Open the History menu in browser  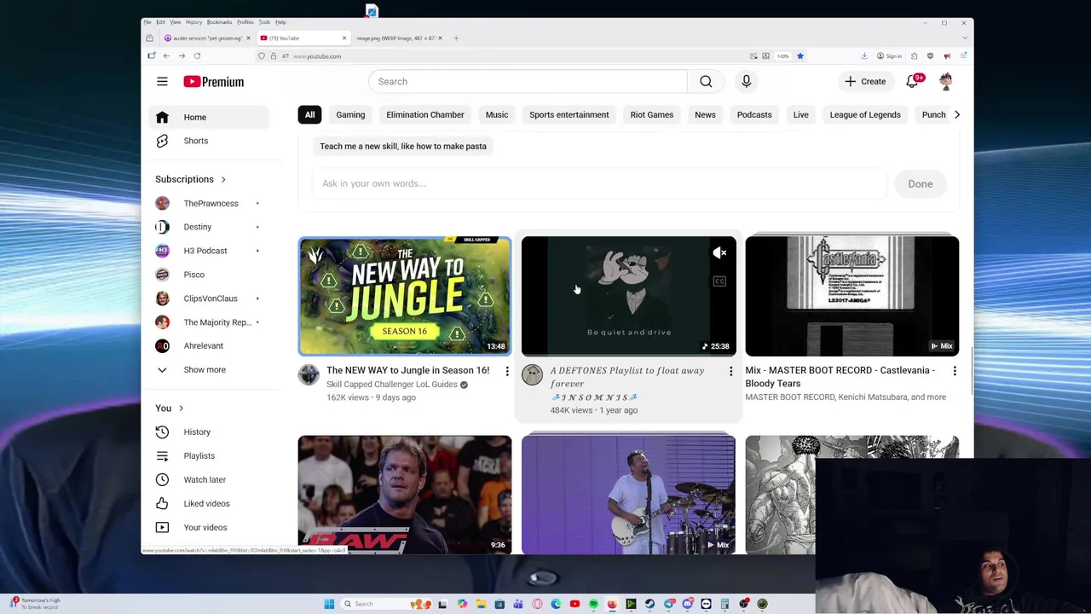[193, 22]
